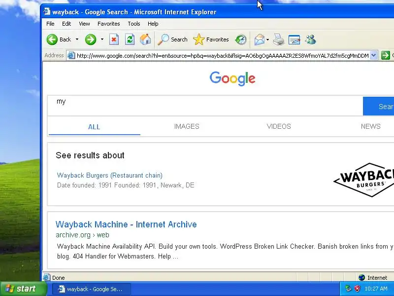Open the Back history dropdown arrow
This screenshot has width=394, height=296.
(x=77, y=39)
